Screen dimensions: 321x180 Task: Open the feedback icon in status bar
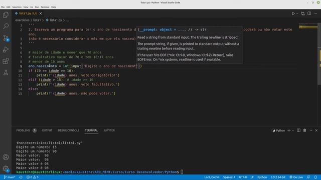pyautogui.click(x=308, y=177)
